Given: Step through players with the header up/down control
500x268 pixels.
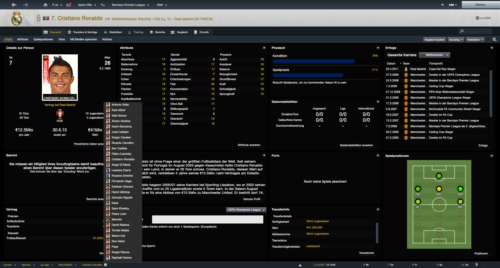Looking at the screenshot, I should click(39, 18).
